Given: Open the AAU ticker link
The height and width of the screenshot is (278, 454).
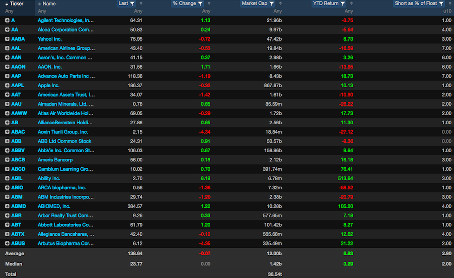Looking at the screenshot, I should tap(17, 104).
